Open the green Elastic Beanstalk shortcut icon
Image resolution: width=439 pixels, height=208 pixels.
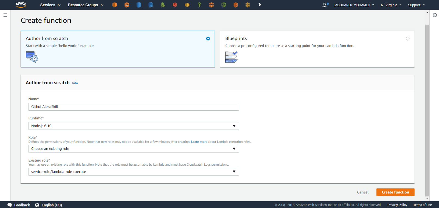coord(163,5)
